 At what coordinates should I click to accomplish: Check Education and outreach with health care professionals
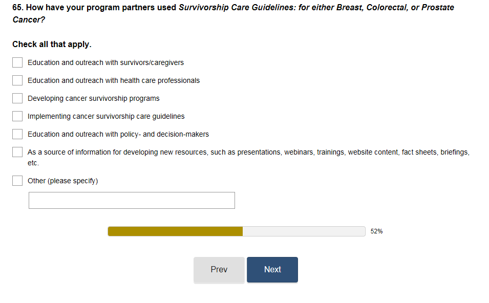coord(17,80)
